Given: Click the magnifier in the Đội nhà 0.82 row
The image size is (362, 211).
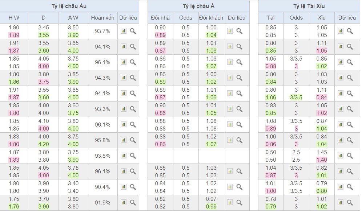Looking at the screenshot, I should [x=239, y=203].
